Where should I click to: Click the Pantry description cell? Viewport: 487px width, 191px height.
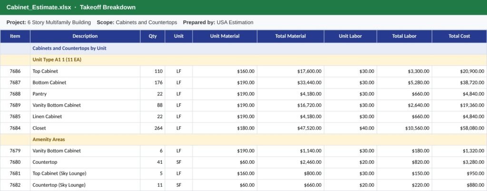pyautogui.click(x=85, y=94)
